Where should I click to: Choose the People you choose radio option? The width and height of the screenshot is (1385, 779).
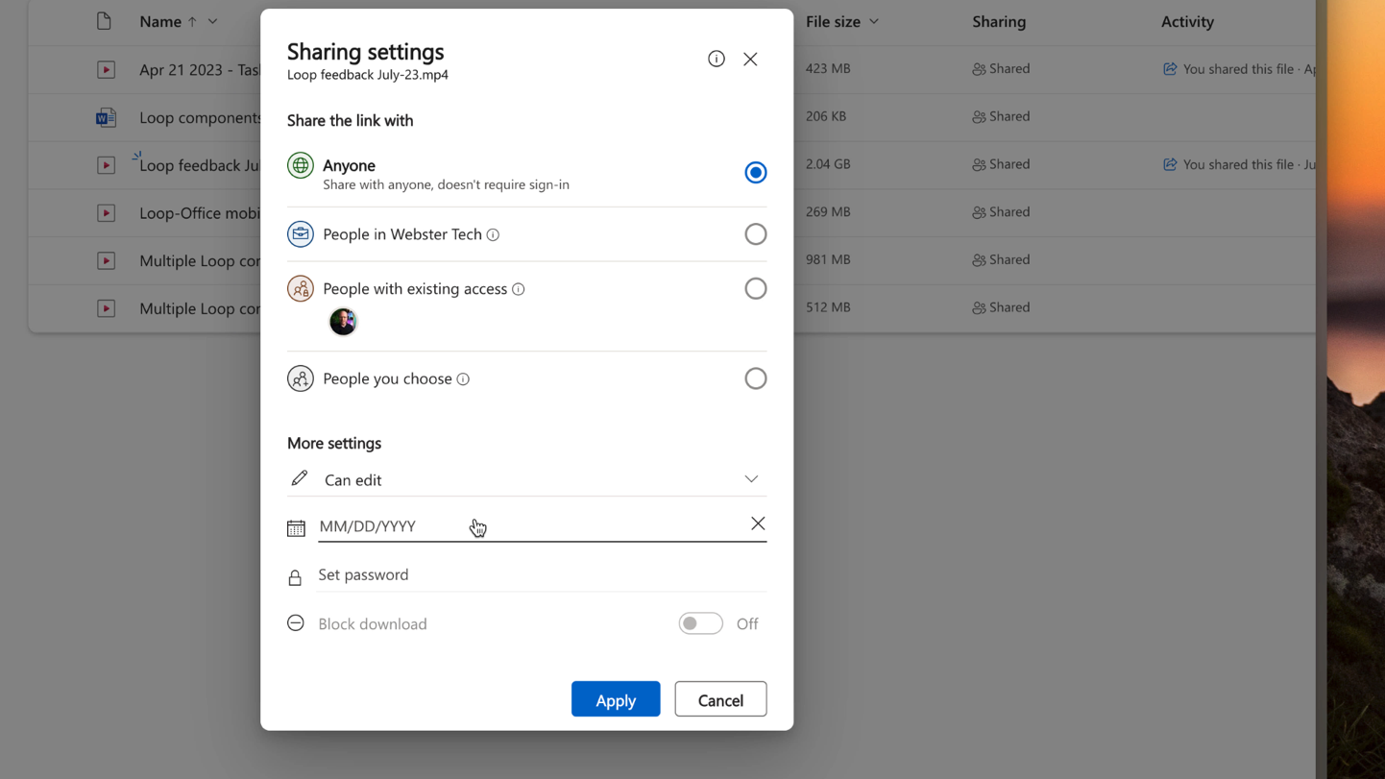coord(755,377)
